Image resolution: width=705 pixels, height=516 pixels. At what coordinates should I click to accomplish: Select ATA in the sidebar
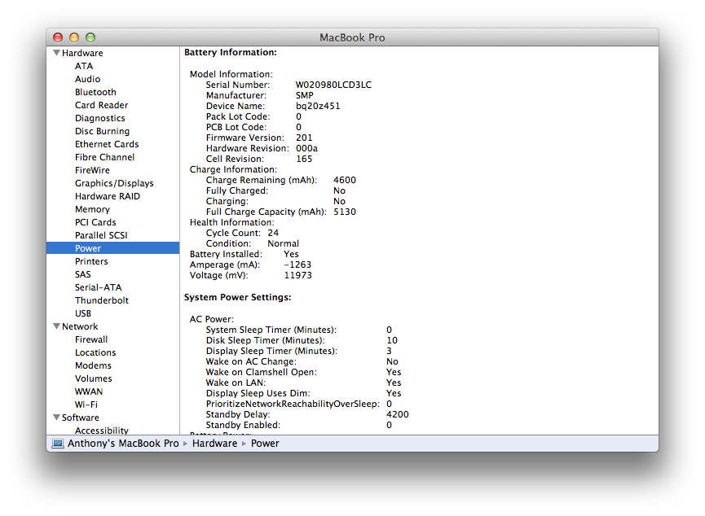pos(84,66)
